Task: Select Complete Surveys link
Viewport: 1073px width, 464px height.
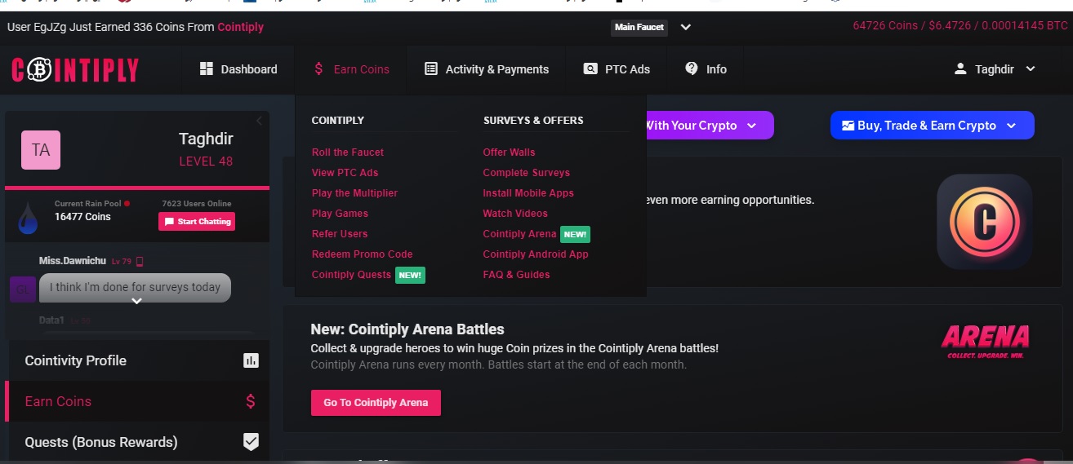Action: [527, 173]
